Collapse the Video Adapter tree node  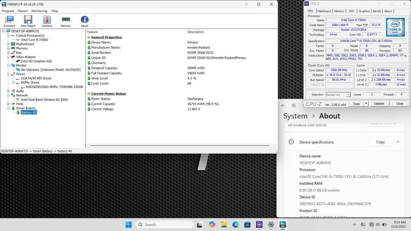(8, 57)
